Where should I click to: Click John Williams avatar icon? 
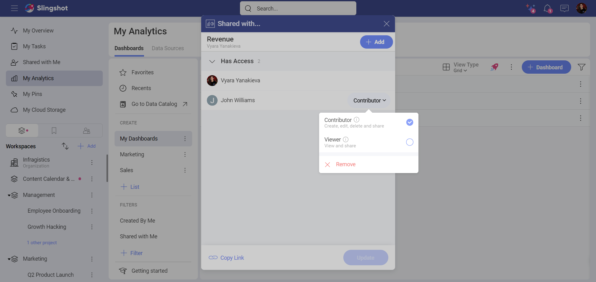pyautogui.click(x=212, y=100)
